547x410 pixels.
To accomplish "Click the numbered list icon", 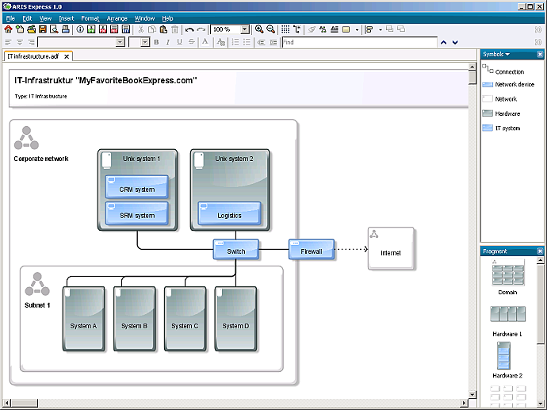I will [235, 42].
